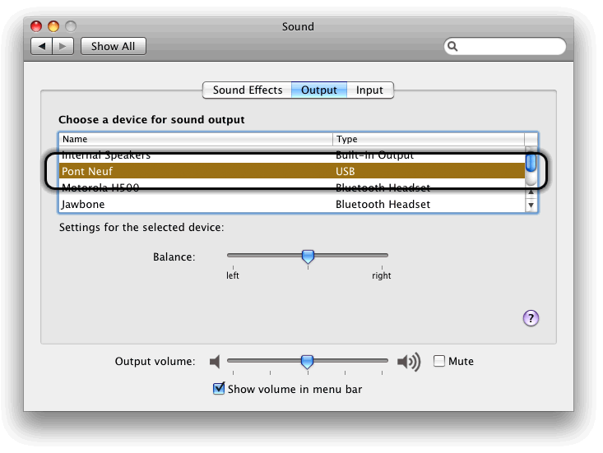Toggle the Mute checkbox
This screenshot has width=603, height=453.
[439, 361]
